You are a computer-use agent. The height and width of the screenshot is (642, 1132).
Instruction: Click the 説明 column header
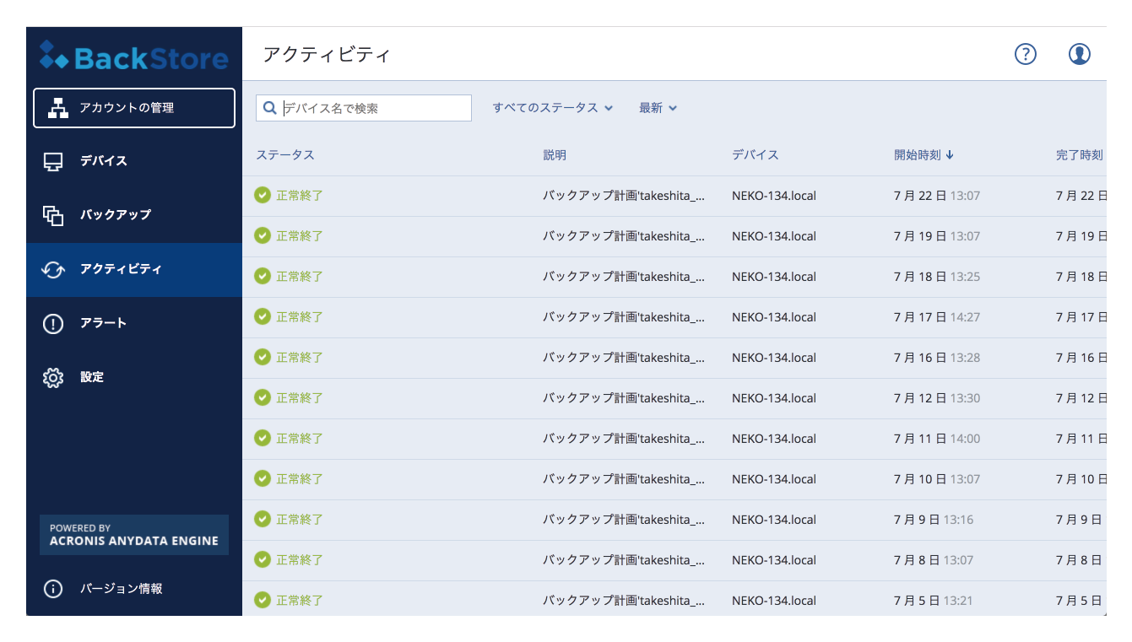point(555,155)
